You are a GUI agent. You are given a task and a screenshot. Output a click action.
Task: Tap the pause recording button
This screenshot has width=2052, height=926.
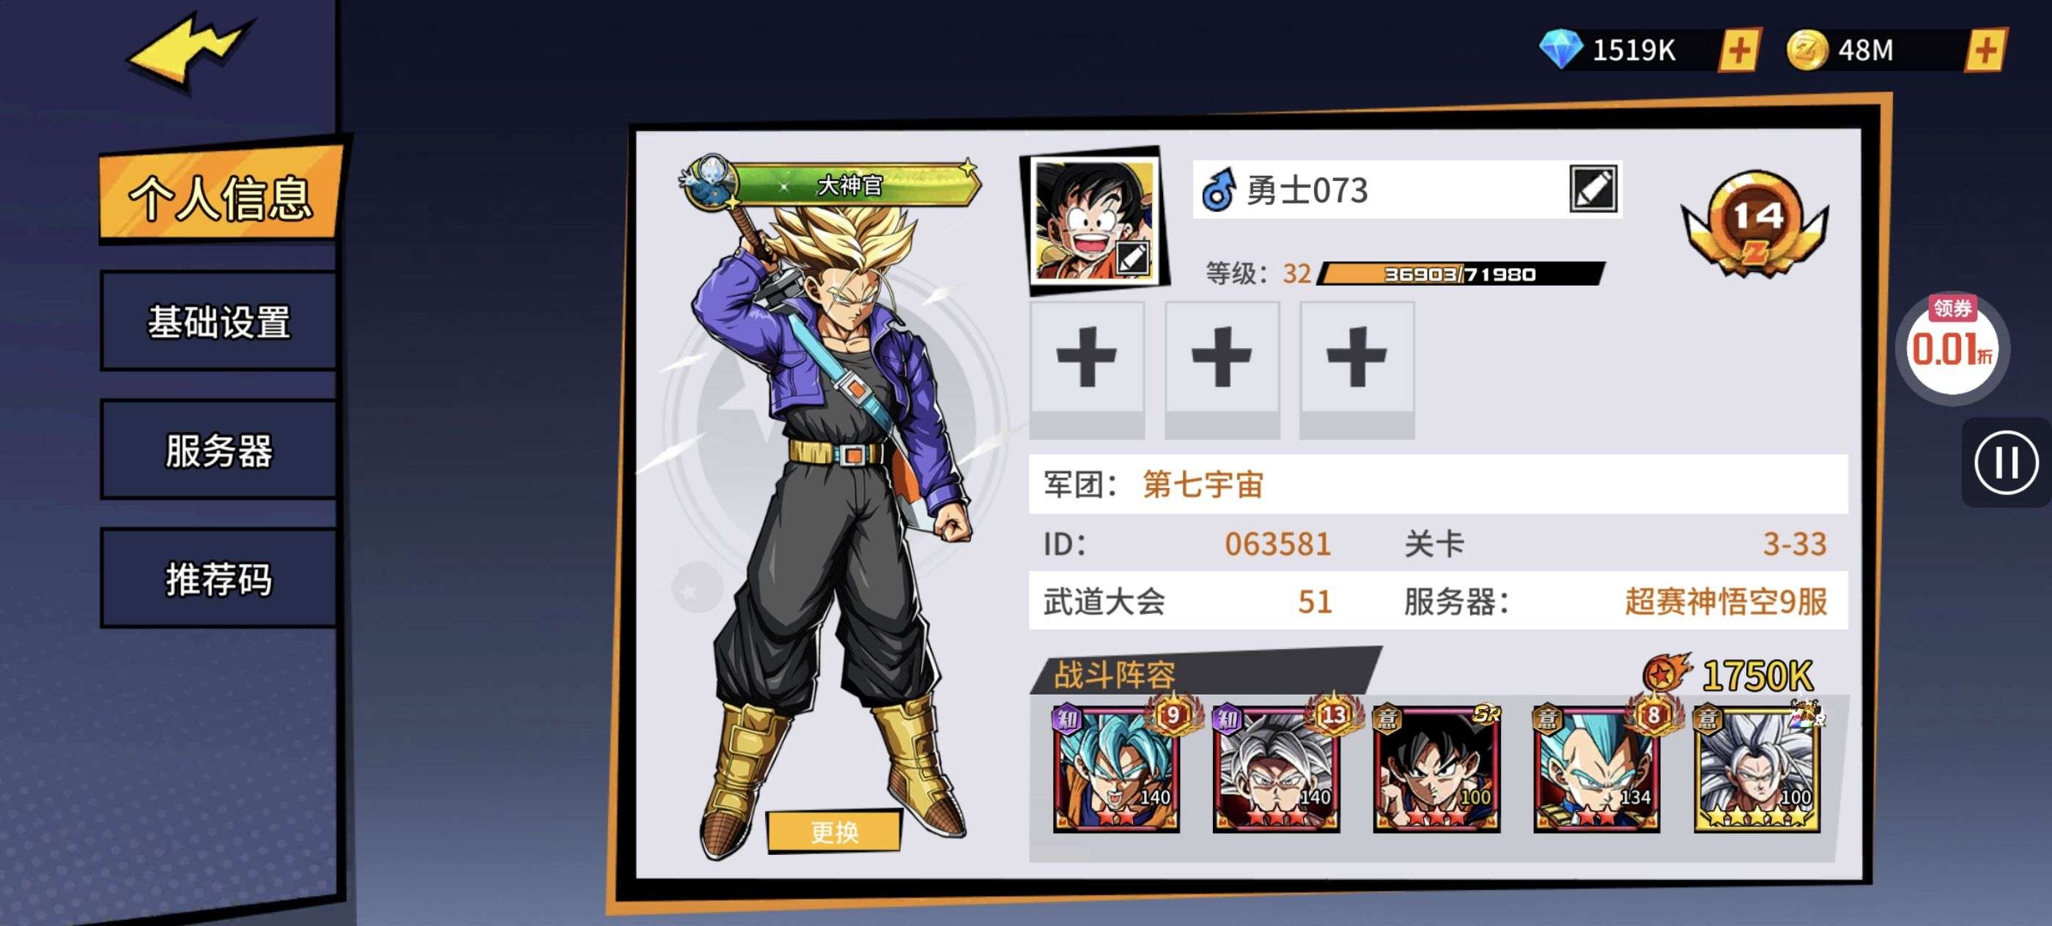pyautogui.click(x=2006, y=462)
